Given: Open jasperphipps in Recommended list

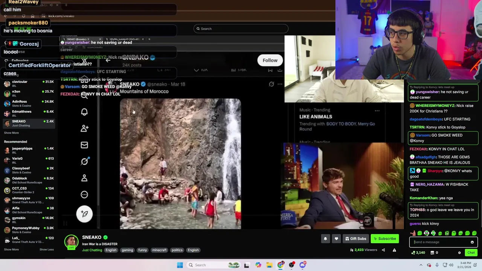Looking at the screenshot, I should pyautogui.click(x=29, y=150).
